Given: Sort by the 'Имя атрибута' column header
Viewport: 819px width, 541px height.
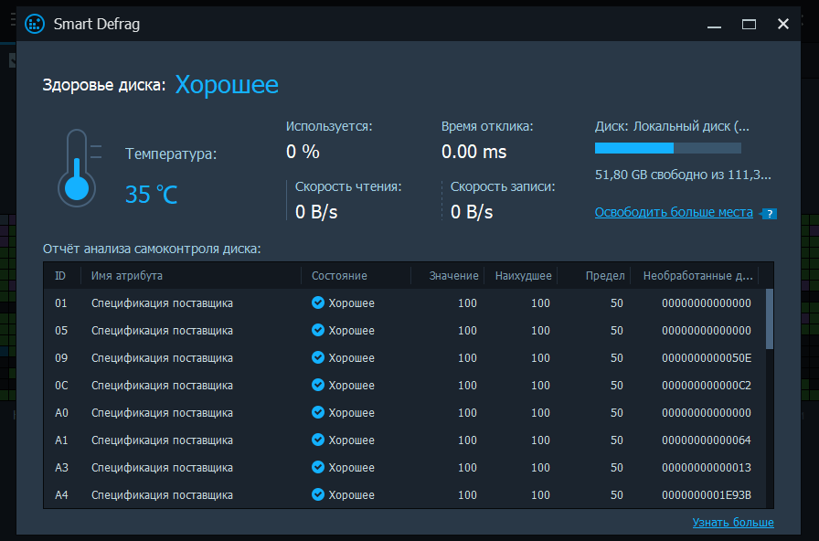Looking at the screenshot, I should pos(127,276).
